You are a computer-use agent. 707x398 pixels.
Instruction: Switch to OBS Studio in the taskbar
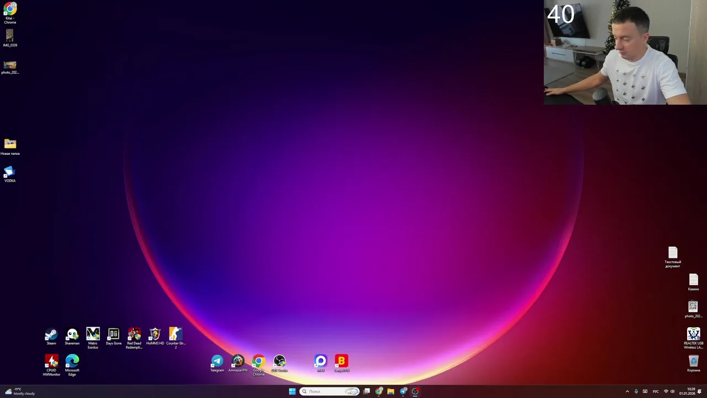tap(415, 391)
